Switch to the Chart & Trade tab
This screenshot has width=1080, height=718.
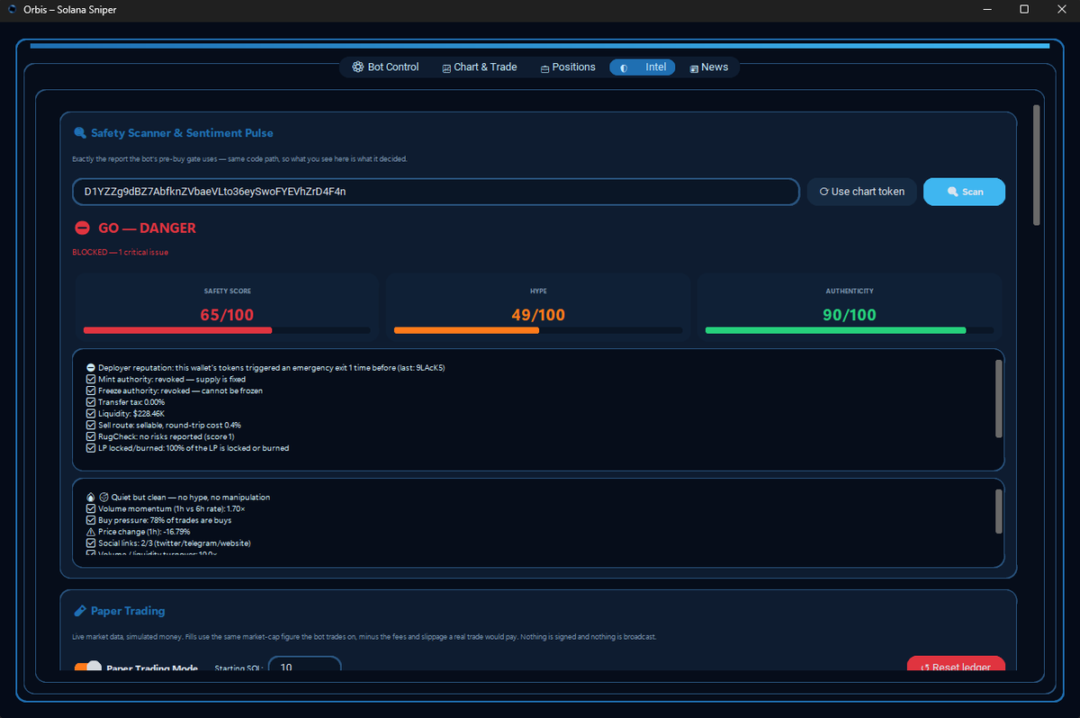(x=480, y=67)
